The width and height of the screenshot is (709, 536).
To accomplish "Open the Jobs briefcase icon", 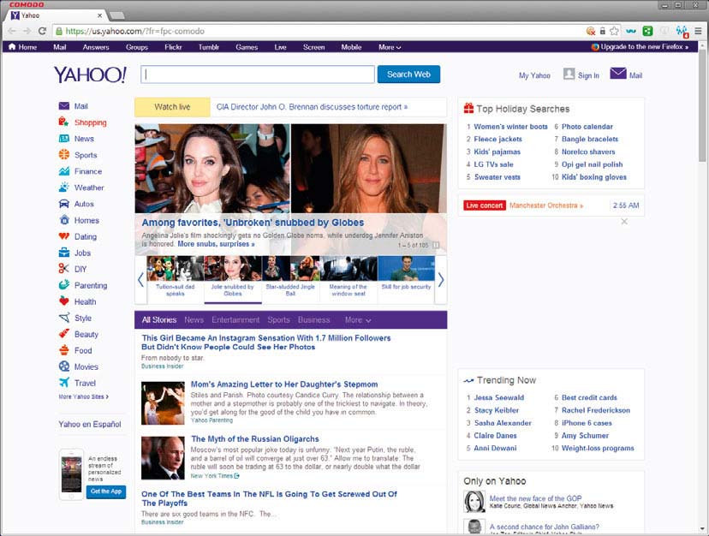I will 63,253.
